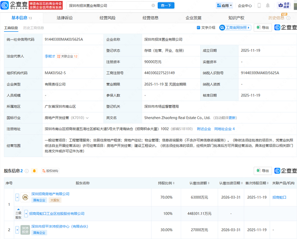Open the 应用 dropdown menu
The image size is (297, 239).
tap(225, 6)
